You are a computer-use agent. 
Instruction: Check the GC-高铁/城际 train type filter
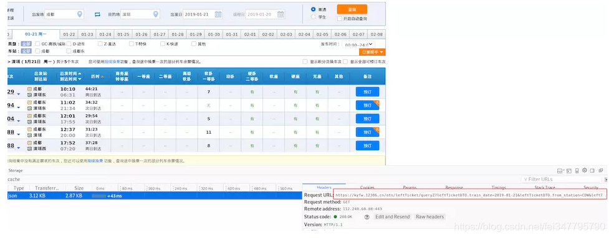[x=37, y=44]
